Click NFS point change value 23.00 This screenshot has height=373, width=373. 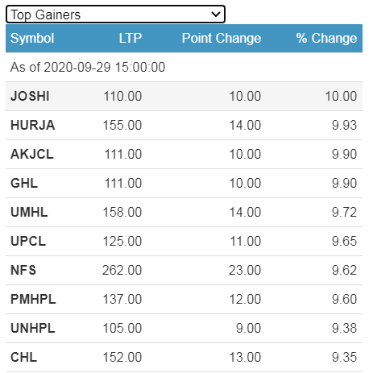click(245, 270)
